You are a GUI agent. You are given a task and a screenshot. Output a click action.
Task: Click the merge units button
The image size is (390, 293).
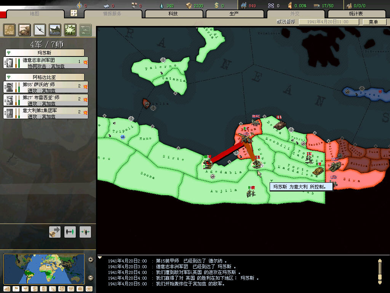85,232
